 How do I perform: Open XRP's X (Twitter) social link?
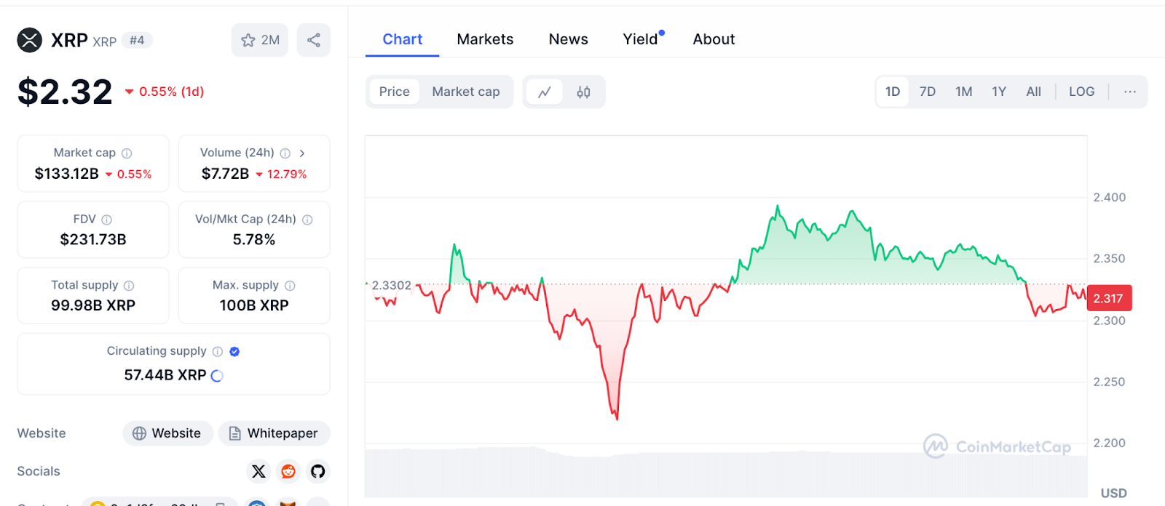(258, 471)
